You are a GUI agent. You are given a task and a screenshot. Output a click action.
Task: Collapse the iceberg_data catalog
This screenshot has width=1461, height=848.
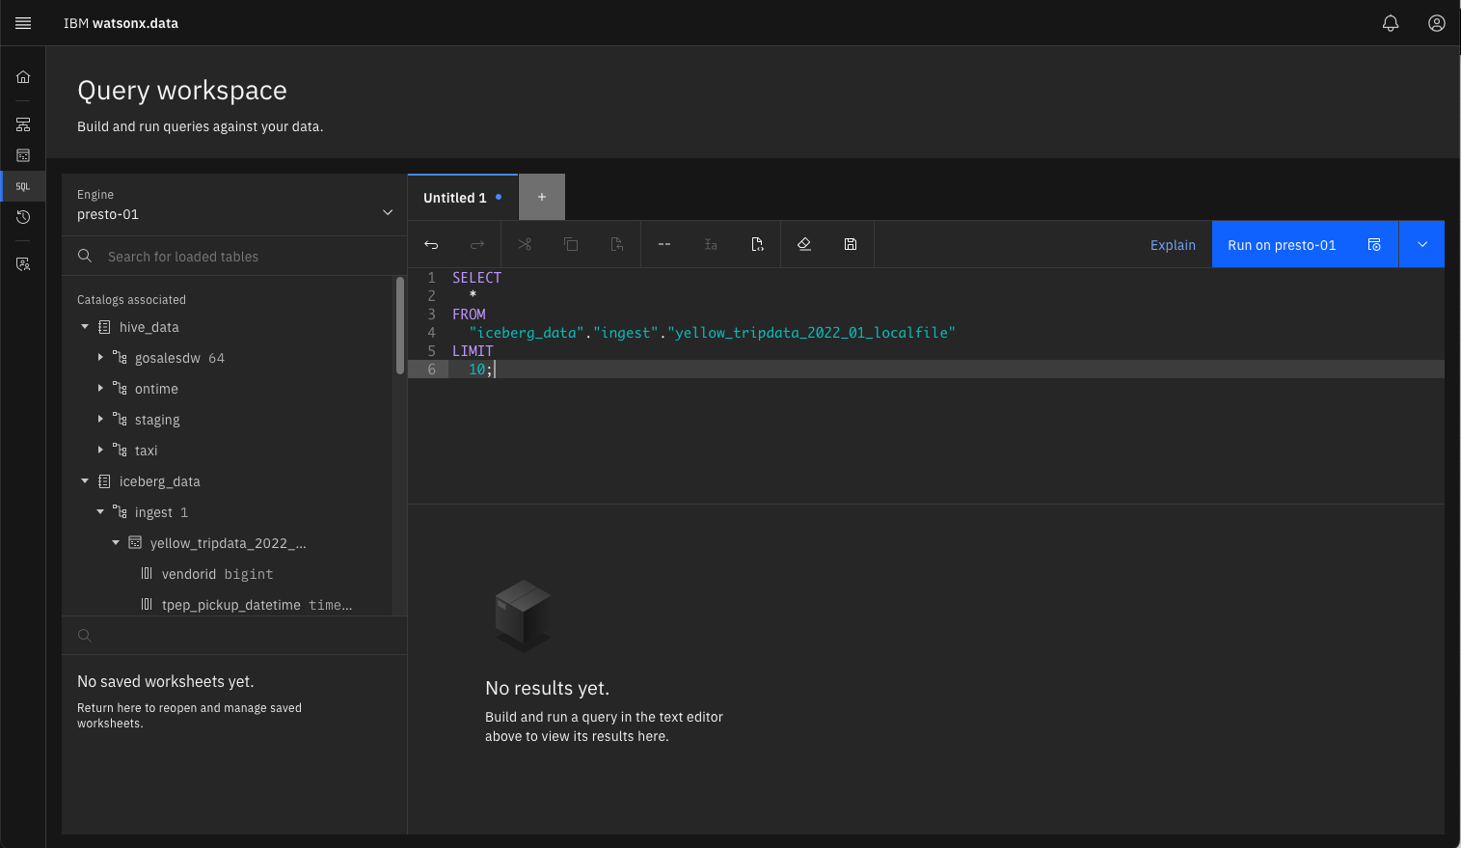point(85,481)
